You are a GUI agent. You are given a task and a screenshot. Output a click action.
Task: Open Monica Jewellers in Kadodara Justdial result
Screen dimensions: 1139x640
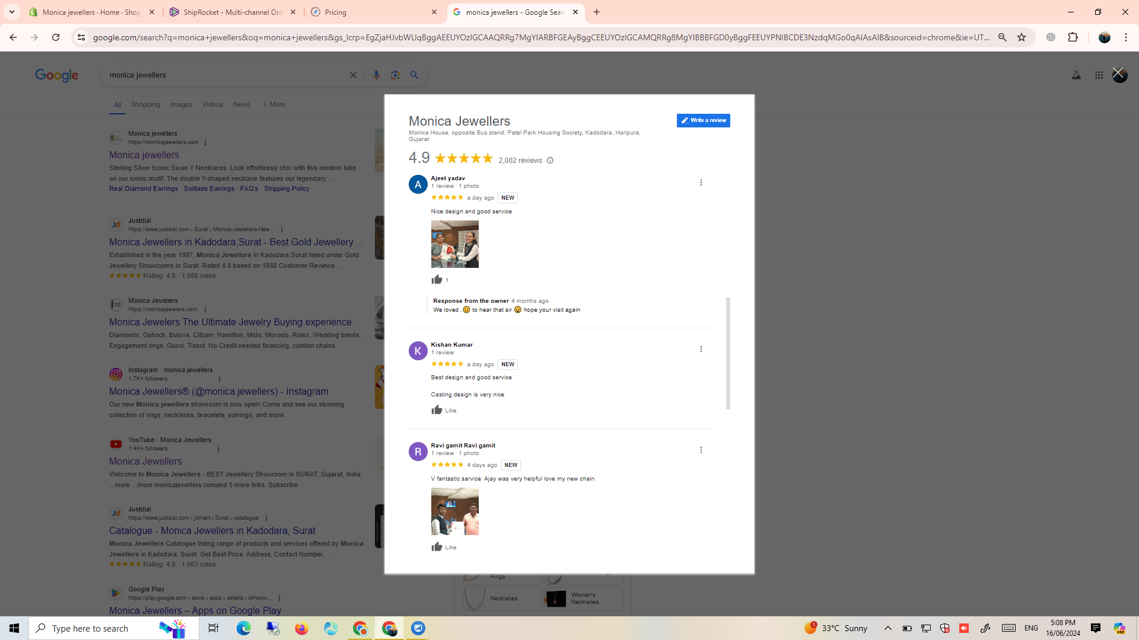(236, 242)
